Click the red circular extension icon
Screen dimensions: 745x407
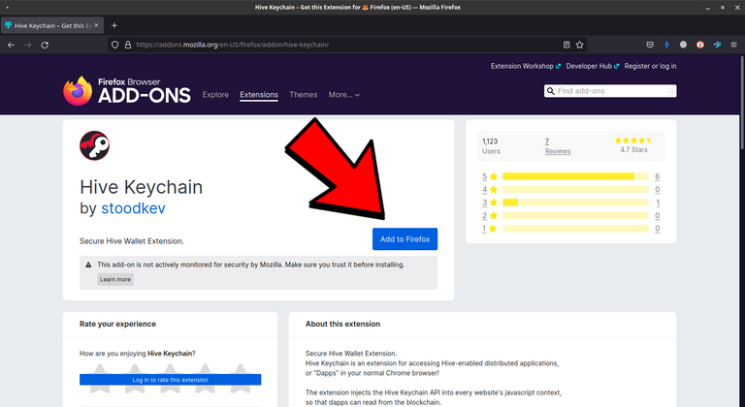click(x=699, y=45)
